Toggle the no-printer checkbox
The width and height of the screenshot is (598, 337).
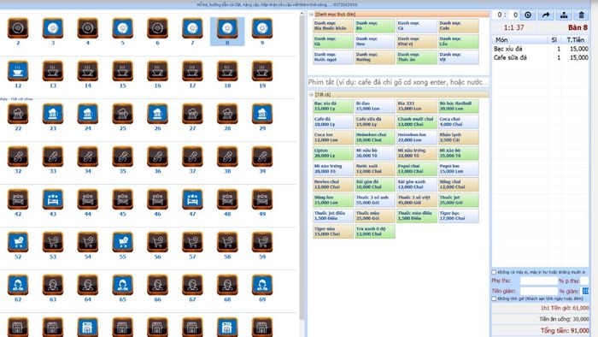494,272
